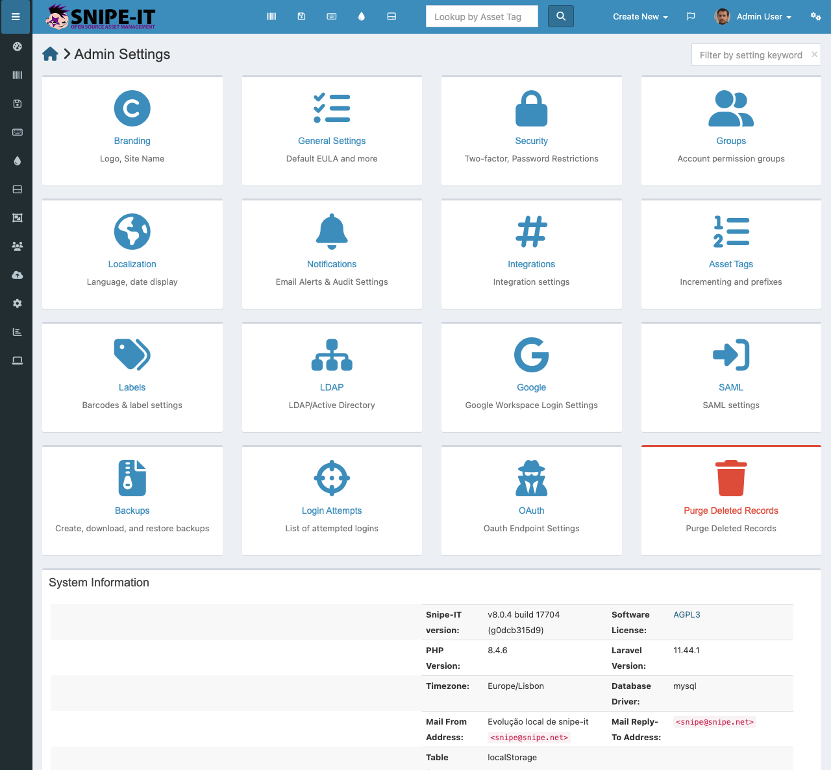Click the Integrations hash icon
Viewport: 831px width, 770px height.
click(x=532, y=232)
